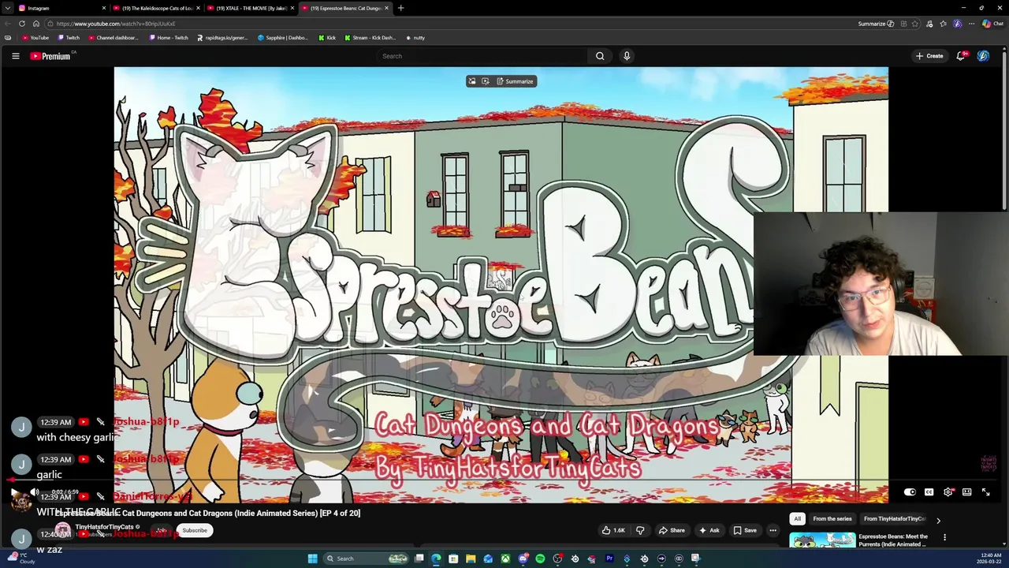Open Spotify from the taskbar
This screenshot has height=568, width=1009.
click(x=540, y=559)
